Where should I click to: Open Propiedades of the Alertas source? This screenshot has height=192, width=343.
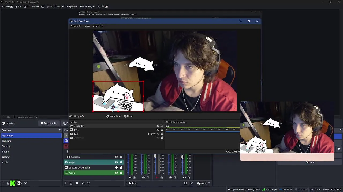pos(49,123)
